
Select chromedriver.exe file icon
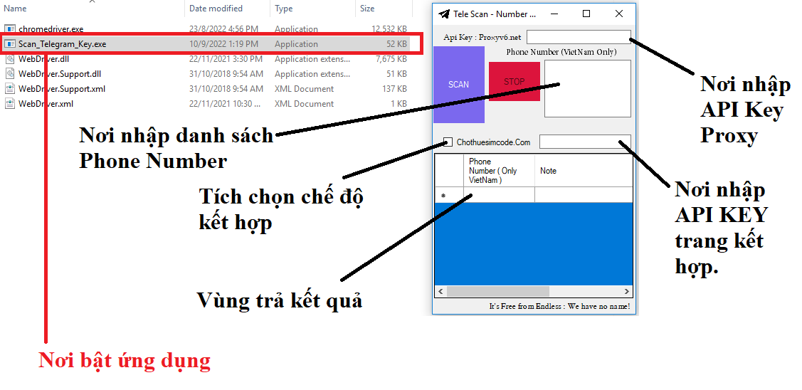pyautogui.click(x=10, y=29)
